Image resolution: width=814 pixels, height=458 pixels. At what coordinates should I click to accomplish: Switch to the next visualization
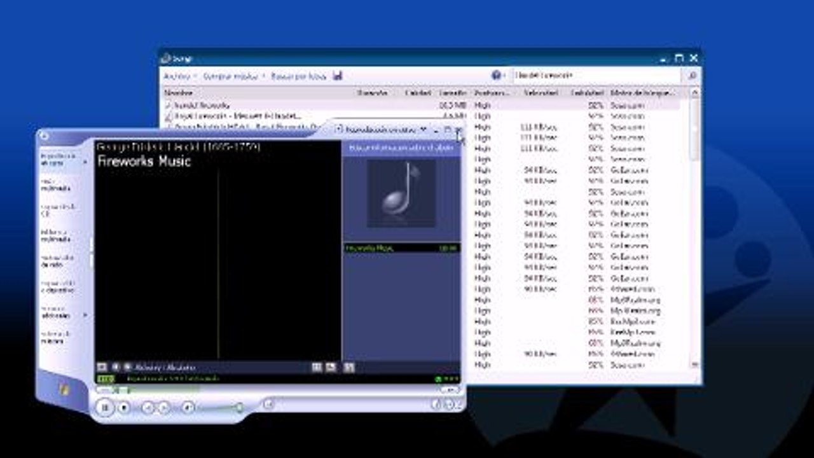[x=127, y=367]
